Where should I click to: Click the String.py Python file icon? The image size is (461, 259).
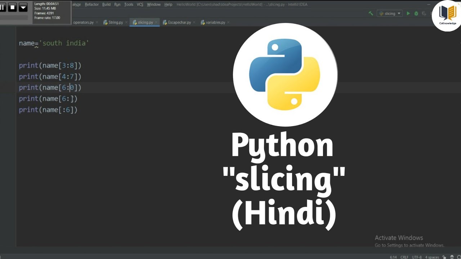point(106,22)
